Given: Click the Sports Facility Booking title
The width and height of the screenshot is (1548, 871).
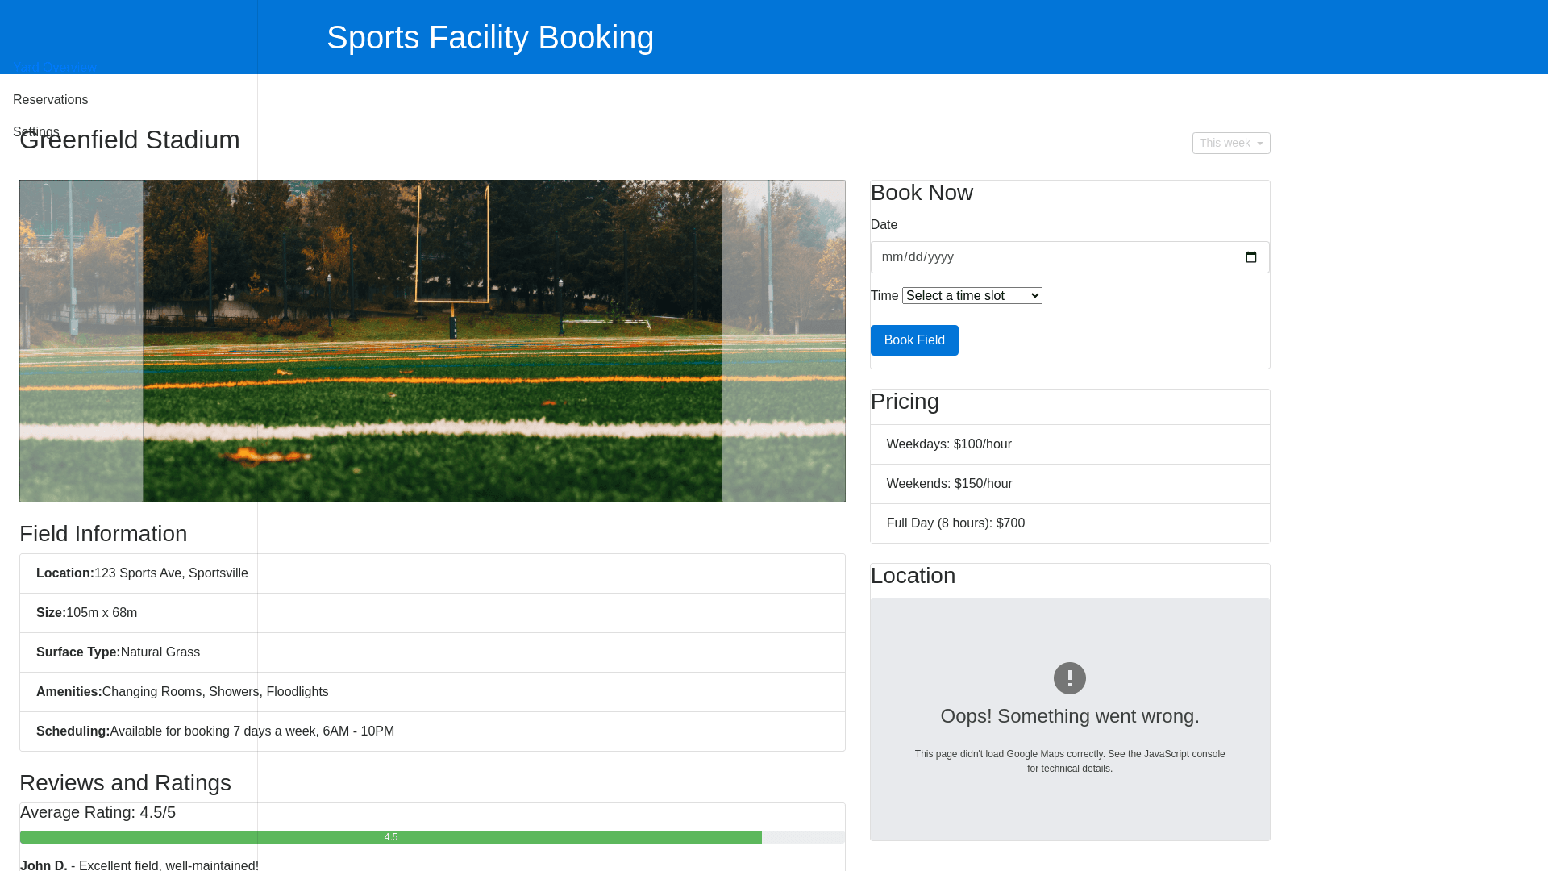Looking at the screenshot, I should click(489, 37).
